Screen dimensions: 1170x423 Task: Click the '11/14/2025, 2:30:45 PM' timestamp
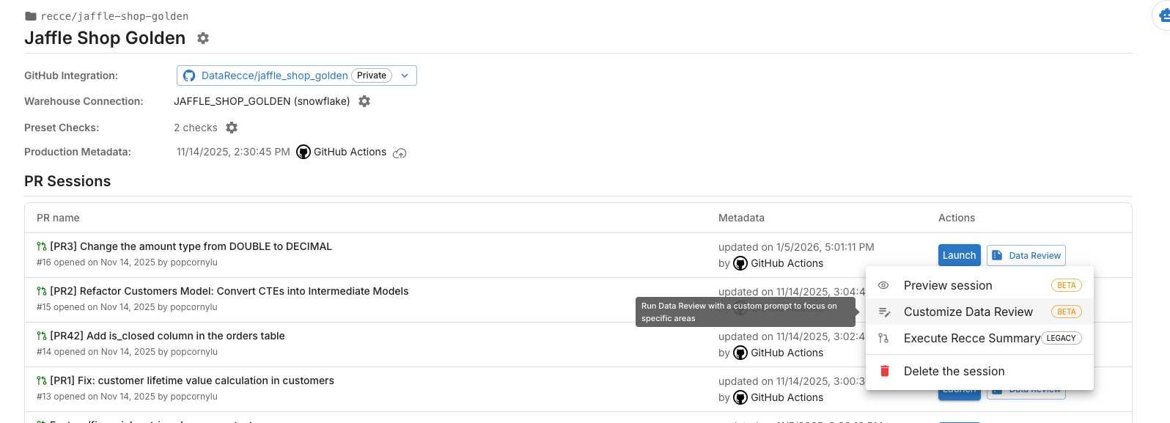tap(233, 152)
